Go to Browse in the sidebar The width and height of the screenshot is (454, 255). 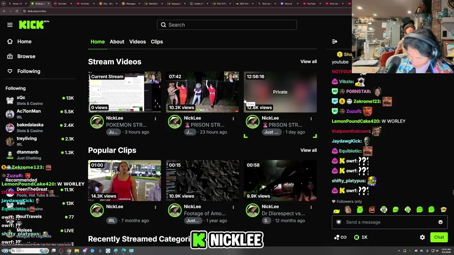point(26,56)
